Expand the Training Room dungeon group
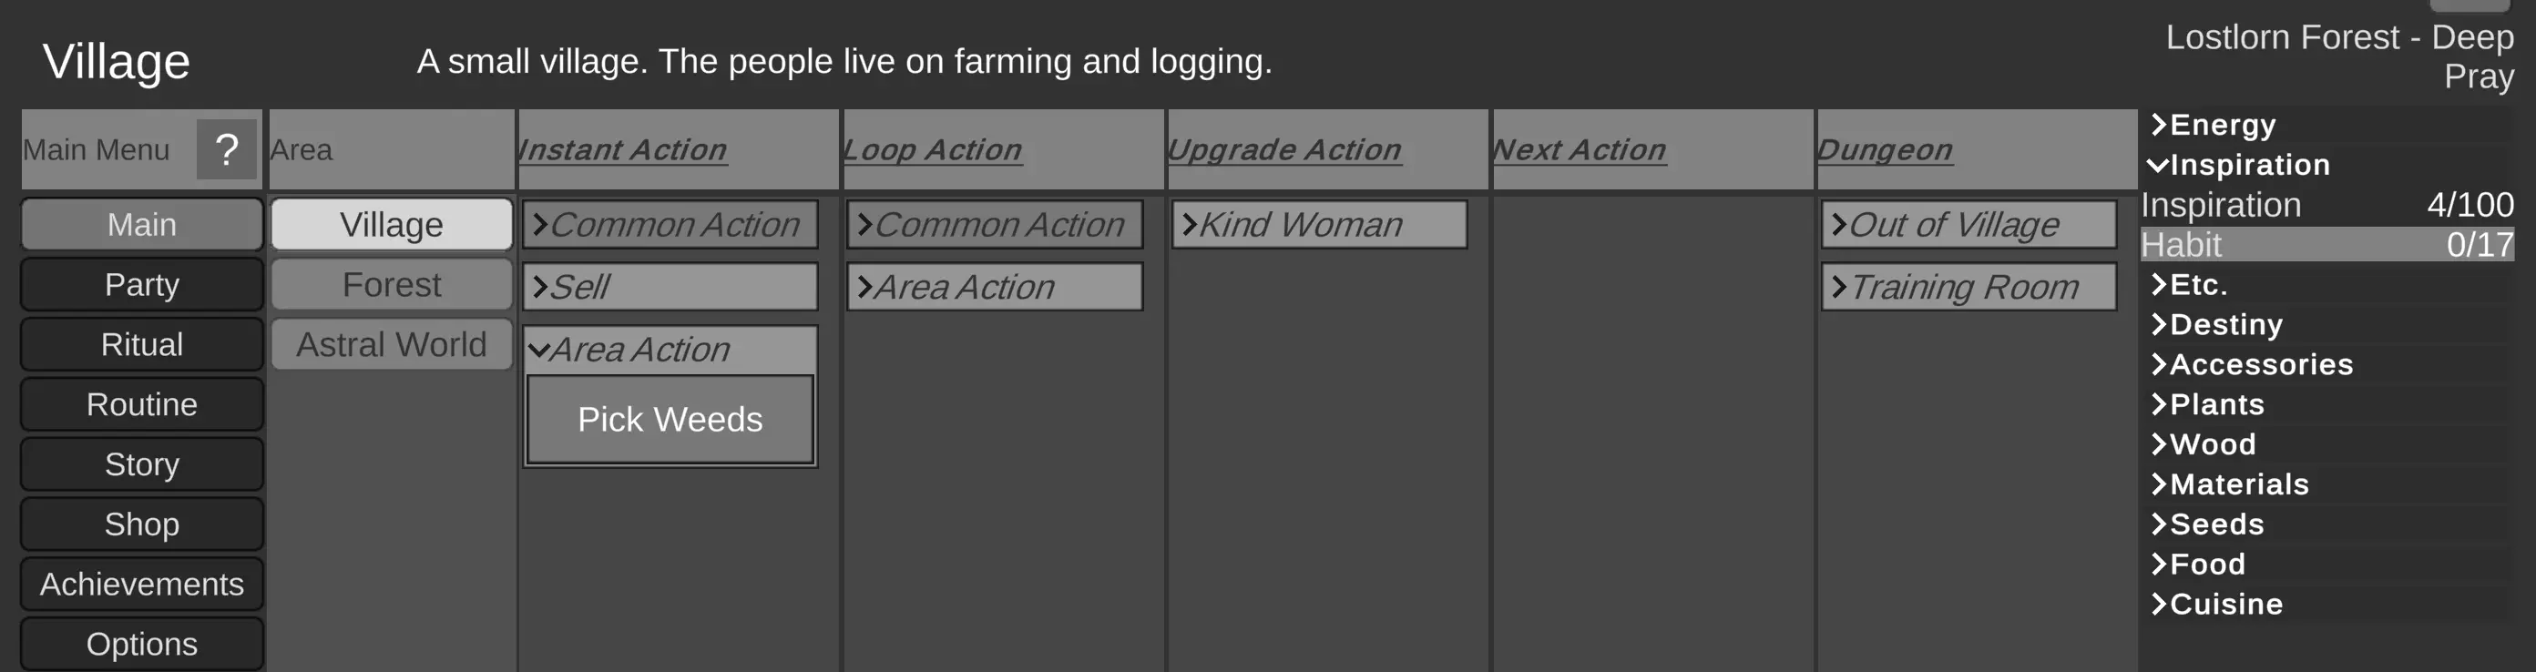Screen dimensions: 2536x672 pyautogui.click(x=1967, y=286)
